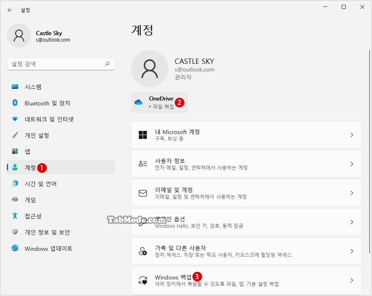Screen dimensions: 372x296
Task: Expand the 이메일 및 계정 chevron
Action: (352, 193)
